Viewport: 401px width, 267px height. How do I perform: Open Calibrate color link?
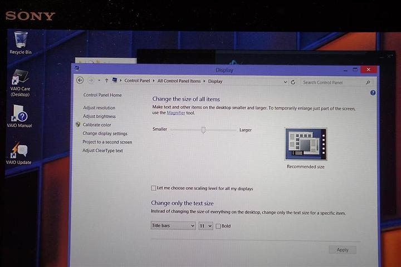pyautogui.click(x=97, y=125)
